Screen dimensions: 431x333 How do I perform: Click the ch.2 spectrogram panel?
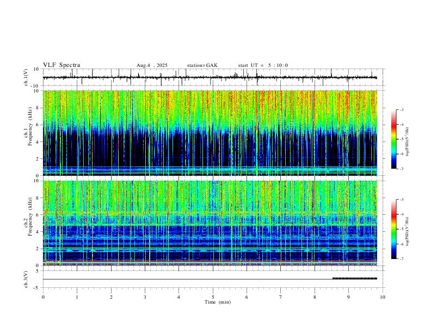210,223
